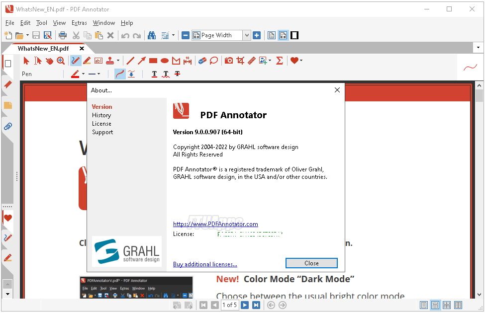Open the Attachments paperclip sidebar panel

click(8, 126)
